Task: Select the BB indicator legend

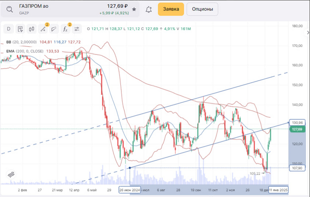Action: pos(8,42)
